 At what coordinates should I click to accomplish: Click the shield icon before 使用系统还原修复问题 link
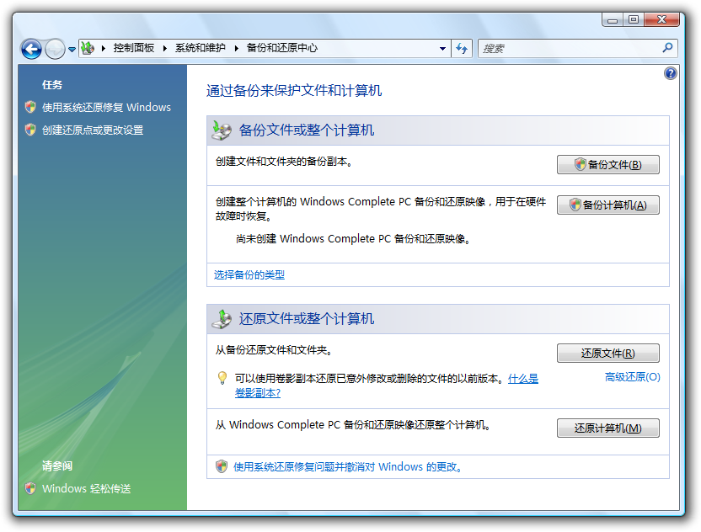pyautogui.click(x=222, y=466)
